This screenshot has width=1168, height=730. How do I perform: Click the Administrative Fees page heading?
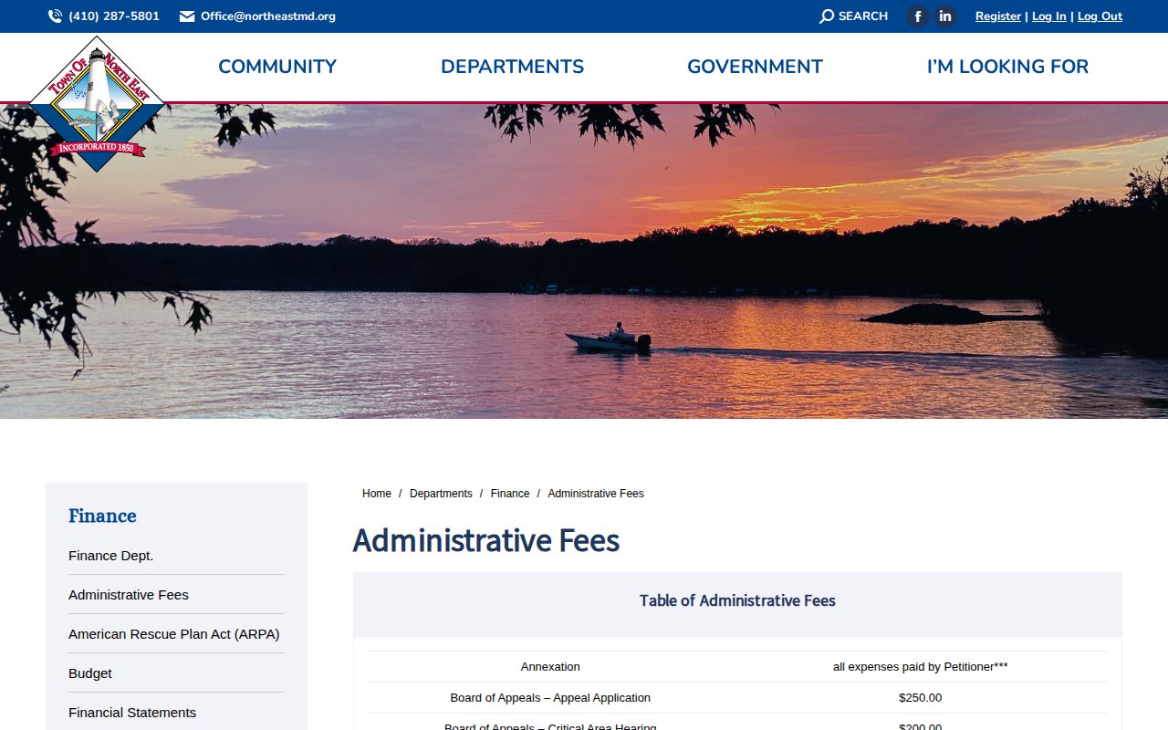coord(486,540)
